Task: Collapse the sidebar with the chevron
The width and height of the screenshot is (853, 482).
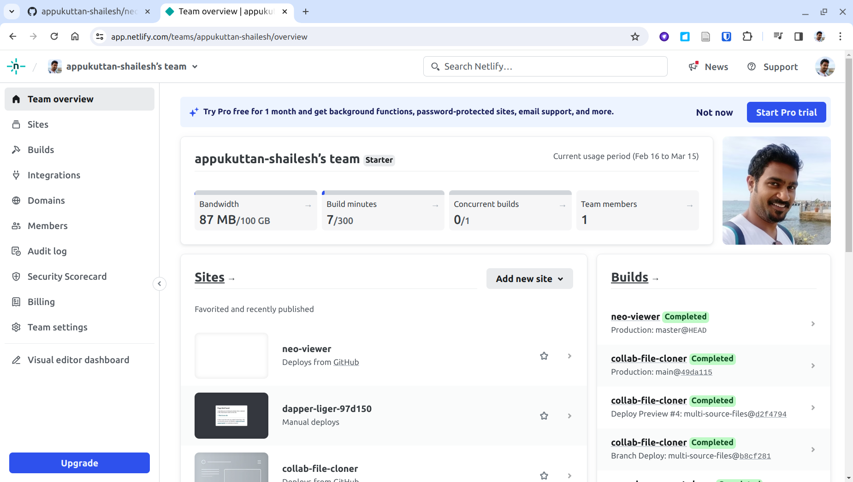Action: coord(159,283)
